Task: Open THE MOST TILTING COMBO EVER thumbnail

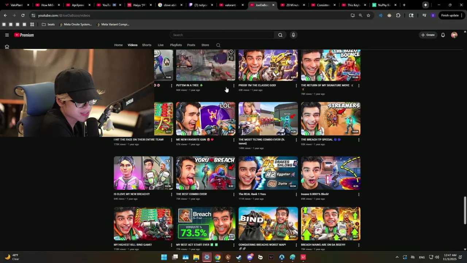Action: 268,119
